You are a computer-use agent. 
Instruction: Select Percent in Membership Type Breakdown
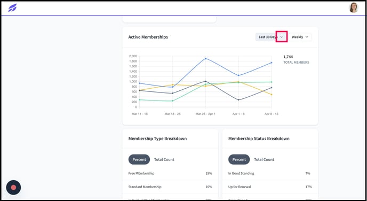139,159
